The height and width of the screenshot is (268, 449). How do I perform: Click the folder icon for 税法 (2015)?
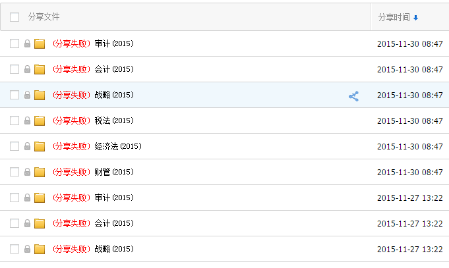[40, 121]
